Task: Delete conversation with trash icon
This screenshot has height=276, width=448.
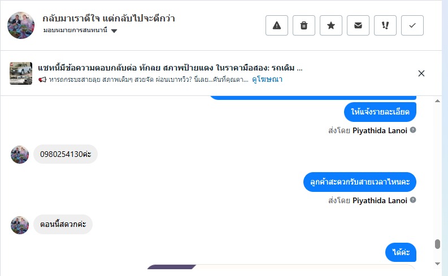Action: [304, 25]
